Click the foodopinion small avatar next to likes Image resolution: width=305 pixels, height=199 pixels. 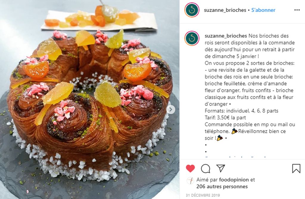pyautogui.click(x=190, y=181)
